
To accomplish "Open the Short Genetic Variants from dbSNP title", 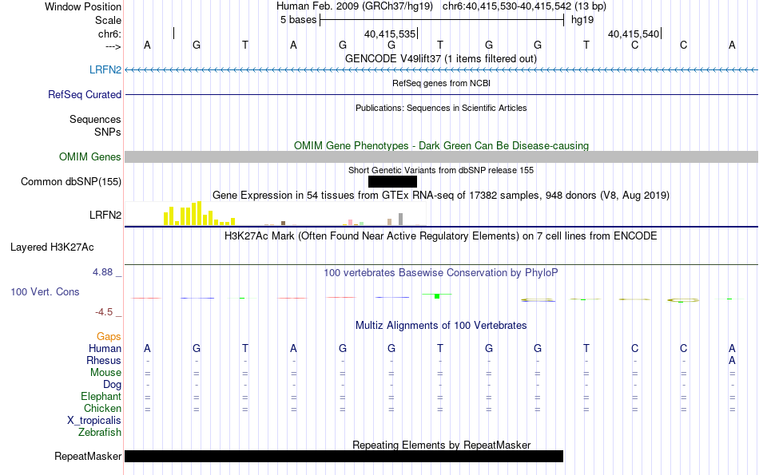I will click(x=441, y=170).
